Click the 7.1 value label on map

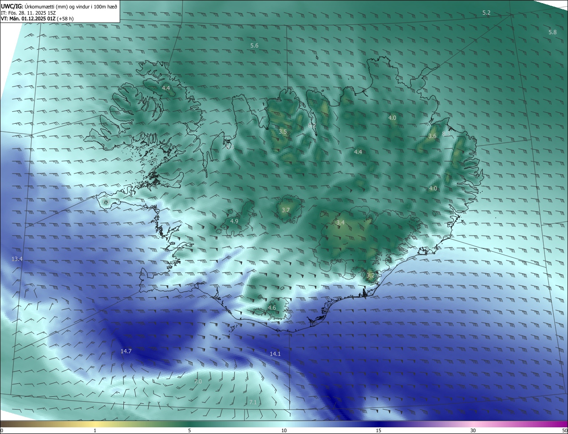click(x=253, y=402)
